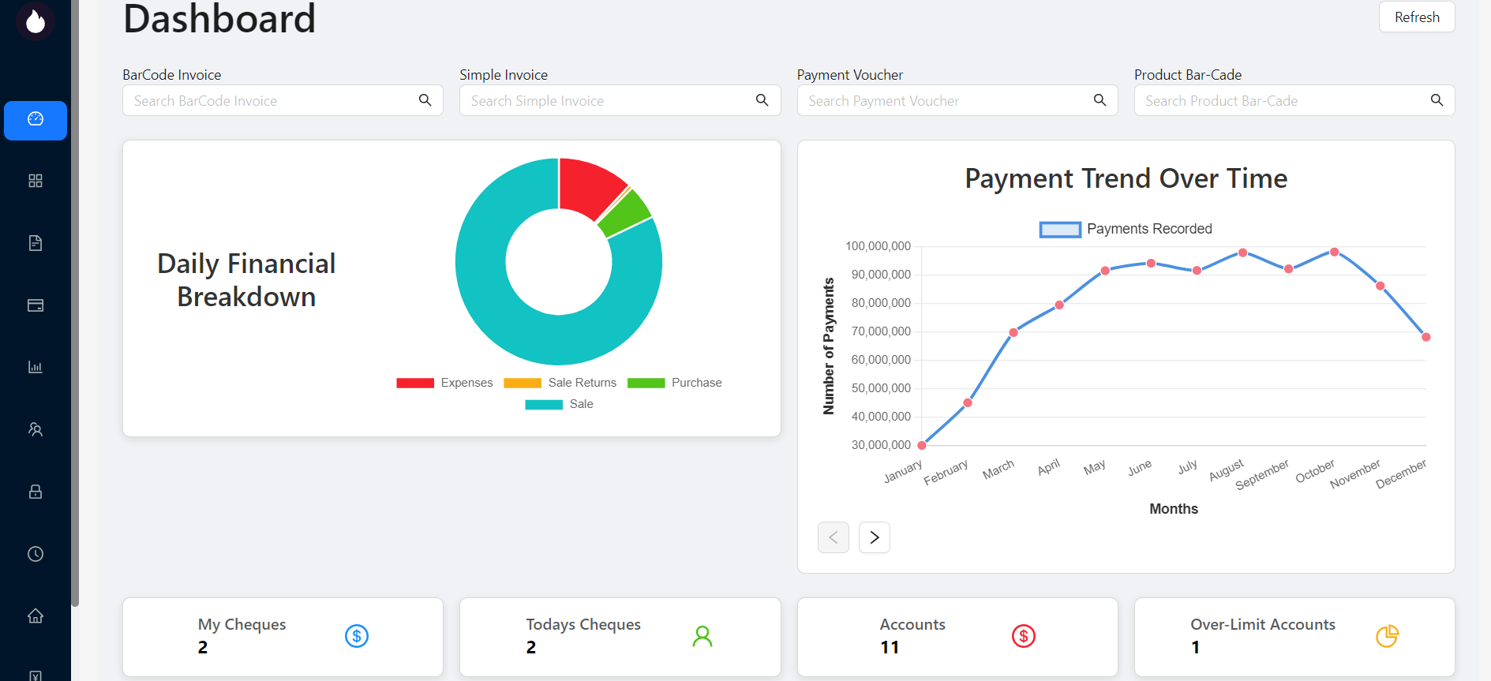Open the Over-Limit Accounts card
Screen dimensions: 1491x681
click(1294, 636)
